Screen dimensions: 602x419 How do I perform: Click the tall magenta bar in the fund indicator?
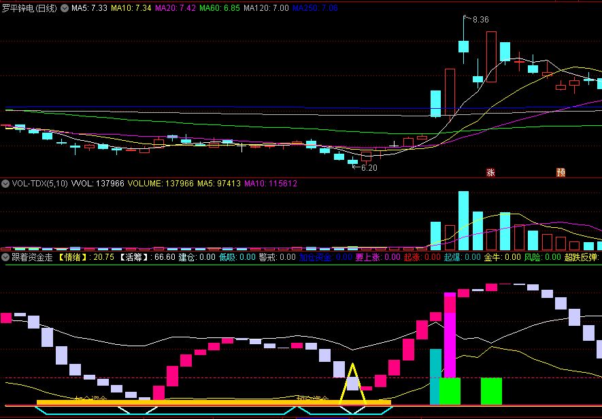pos(450,335)
